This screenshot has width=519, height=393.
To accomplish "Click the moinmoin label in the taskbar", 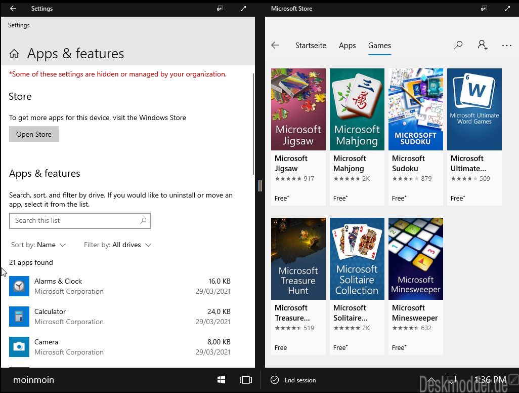I will pos(33,380).
